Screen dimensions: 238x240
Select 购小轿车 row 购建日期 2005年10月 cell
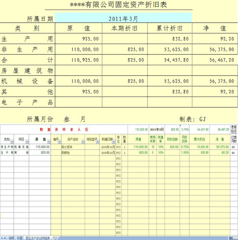click(108, 147)
